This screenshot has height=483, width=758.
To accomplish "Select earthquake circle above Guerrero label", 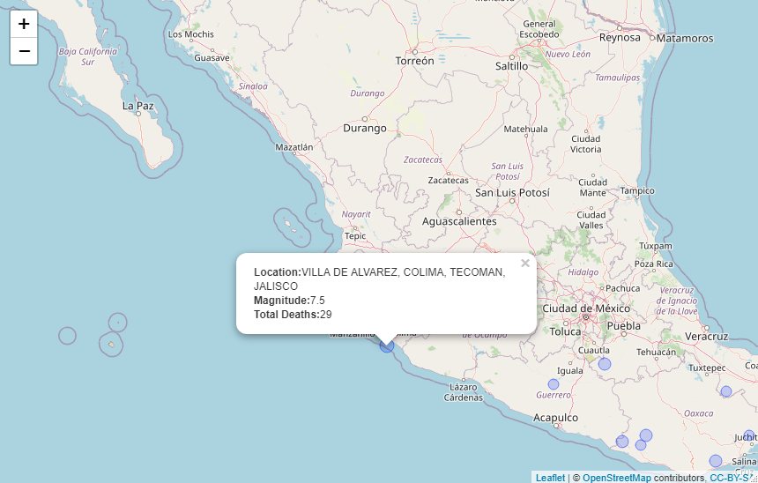I will coord(554,384).
